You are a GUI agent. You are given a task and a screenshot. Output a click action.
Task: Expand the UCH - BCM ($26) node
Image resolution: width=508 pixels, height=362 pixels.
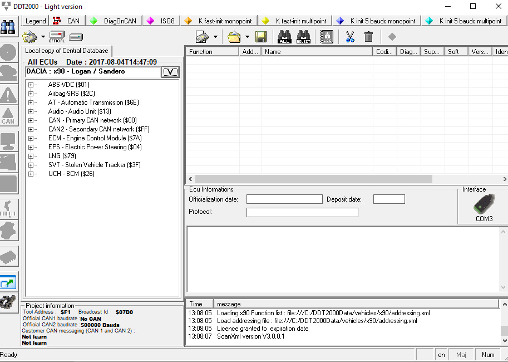[31, 174]
